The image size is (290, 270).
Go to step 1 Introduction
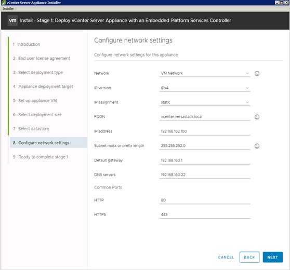27,44
